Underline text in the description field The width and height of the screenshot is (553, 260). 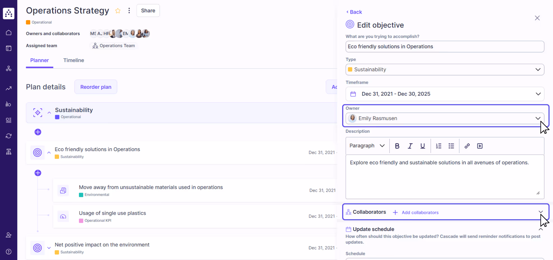click(423, 145)
